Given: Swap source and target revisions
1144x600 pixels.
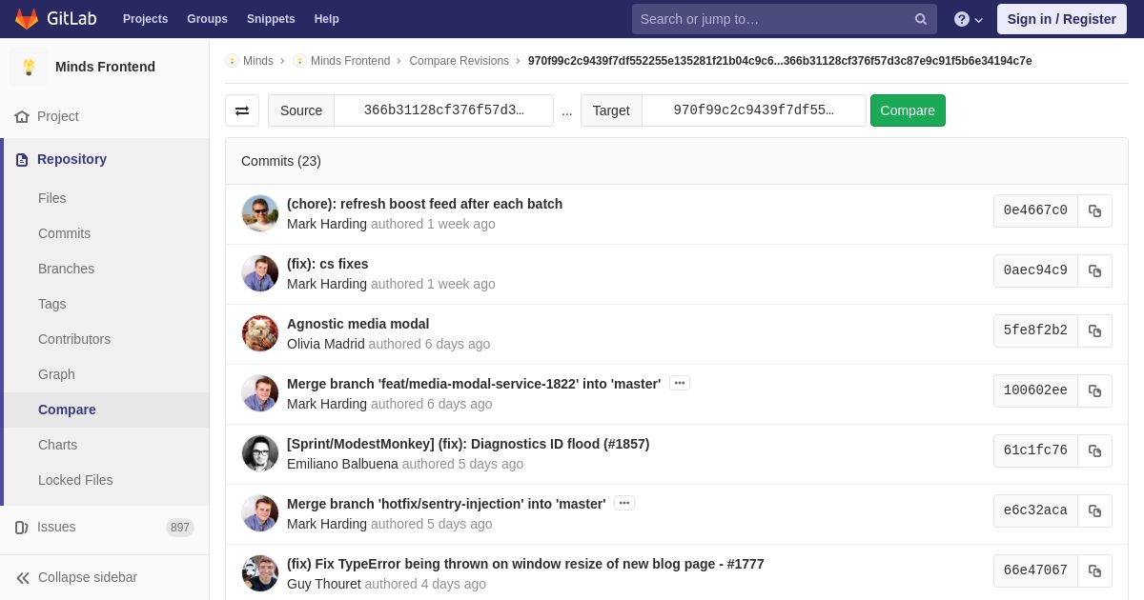Looking at the screenshot, I should pyautogui.click(x=242, y=110).
